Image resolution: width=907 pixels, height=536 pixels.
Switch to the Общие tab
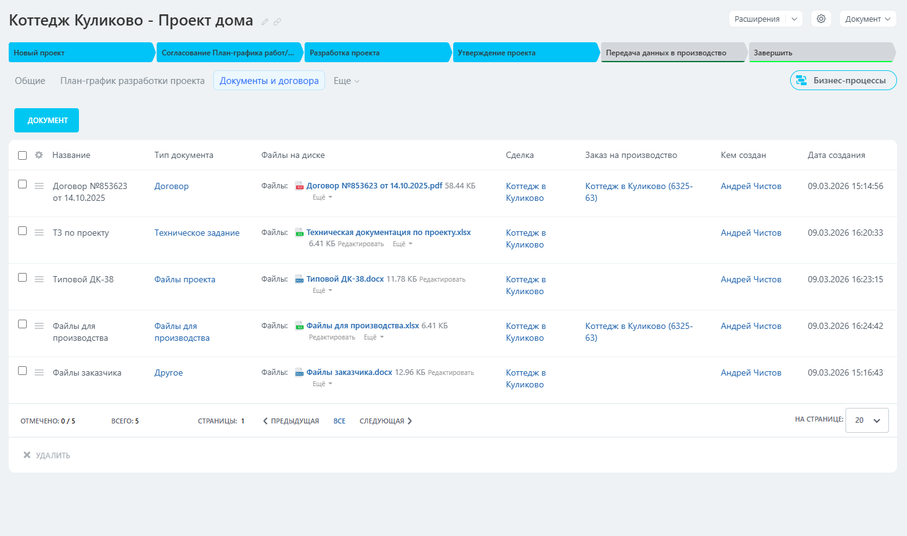(x=30, y=81)
